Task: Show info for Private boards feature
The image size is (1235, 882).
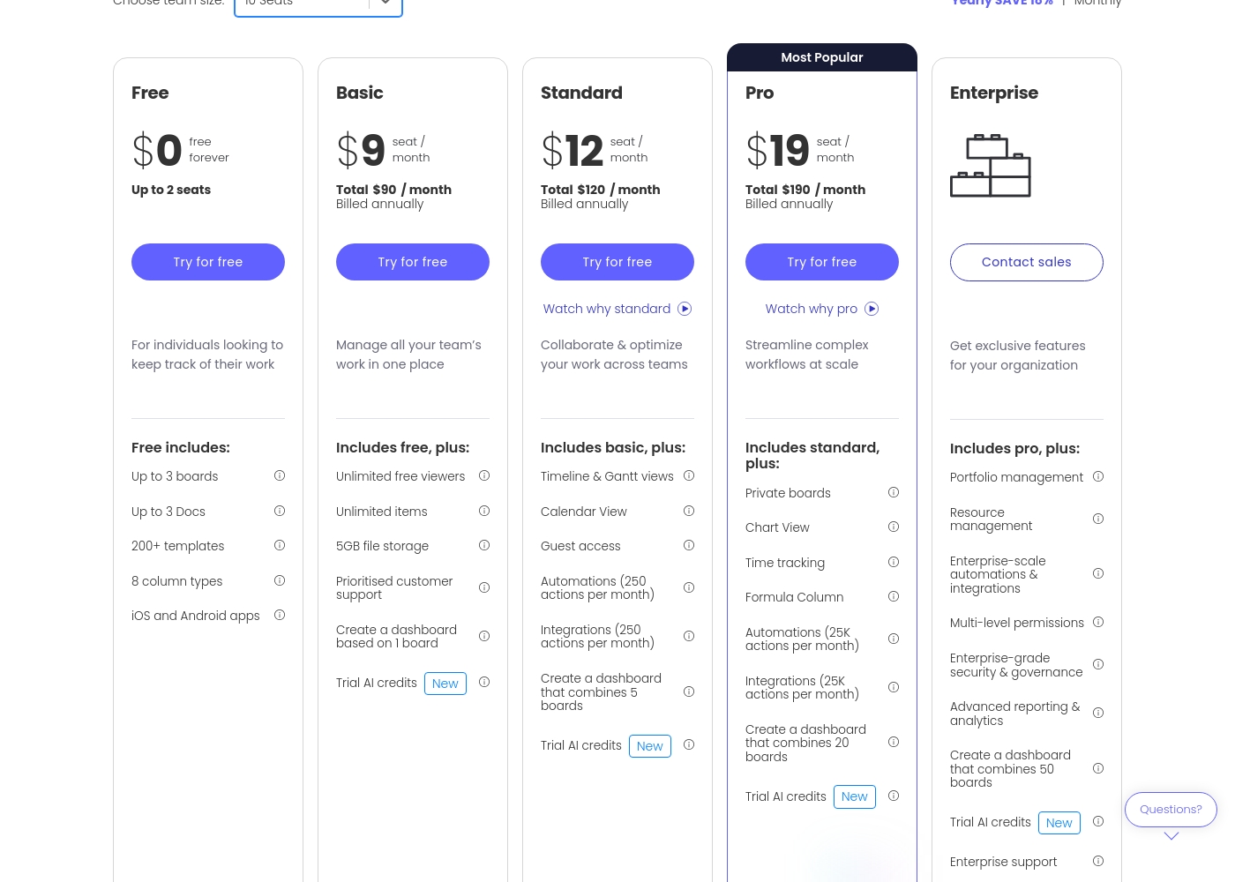Action: 894,493
